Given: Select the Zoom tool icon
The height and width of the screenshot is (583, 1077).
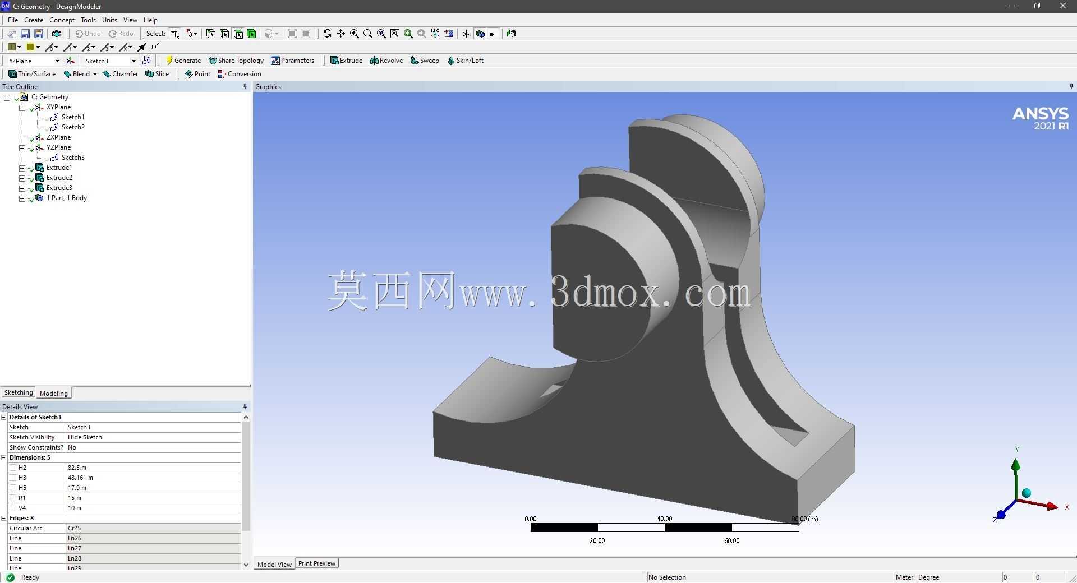Looking at the screenshot, I should pyautogui.click(x=355, y=34).
